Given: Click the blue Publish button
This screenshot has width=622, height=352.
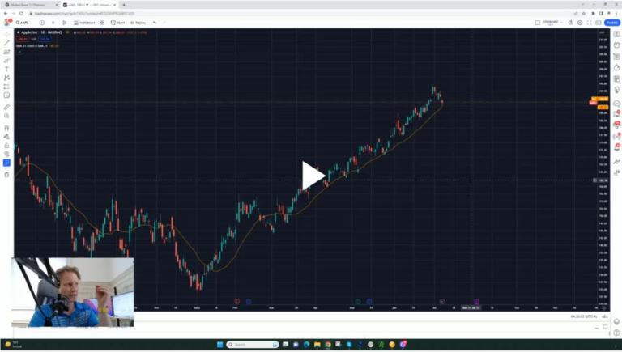Looking at the screenshot, I should click(611, 23).
